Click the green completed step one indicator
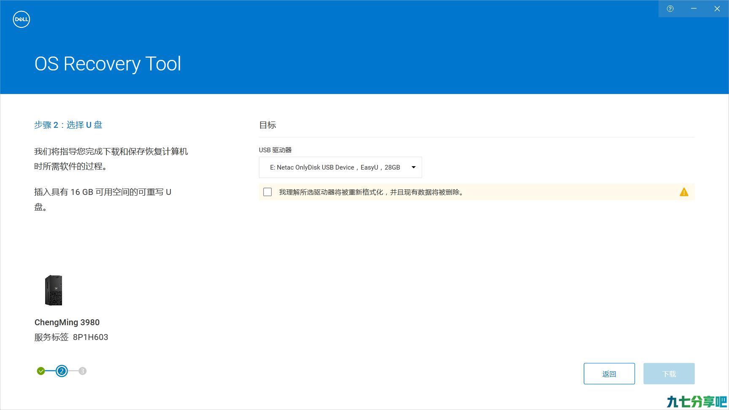 41,371
